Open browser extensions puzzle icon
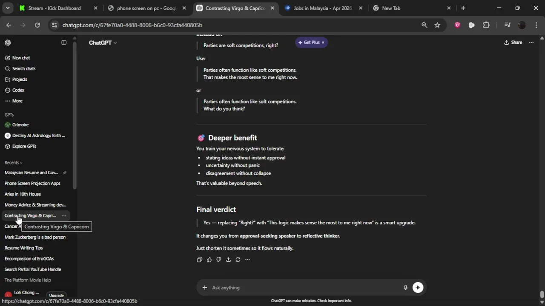Image resolution: width=545 pixels, height=306 pixels. [486, 25]
